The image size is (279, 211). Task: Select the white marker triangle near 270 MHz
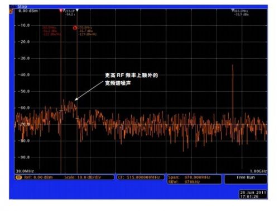pyautogui.click(x=77, y=10)
